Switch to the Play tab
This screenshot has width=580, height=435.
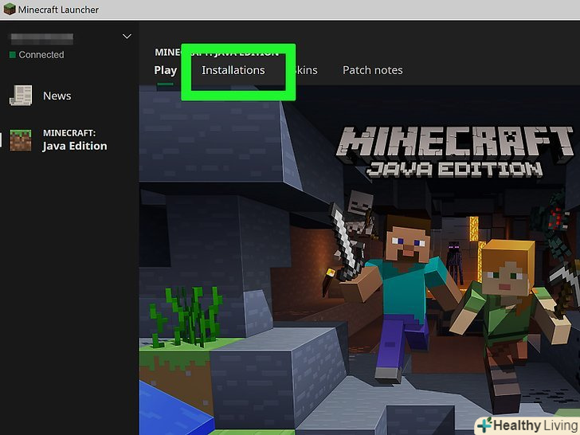(x=166, y=70)
